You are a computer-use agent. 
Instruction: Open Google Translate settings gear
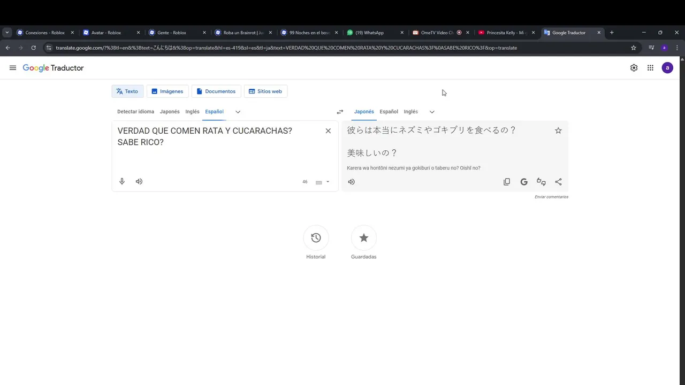(x=634, y=68)
